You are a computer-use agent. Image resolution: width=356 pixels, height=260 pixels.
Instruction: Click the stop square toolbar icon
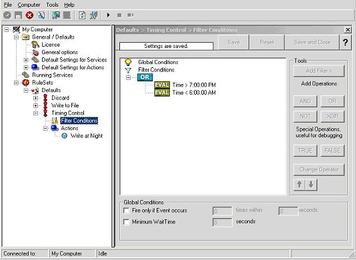point(119,15)
